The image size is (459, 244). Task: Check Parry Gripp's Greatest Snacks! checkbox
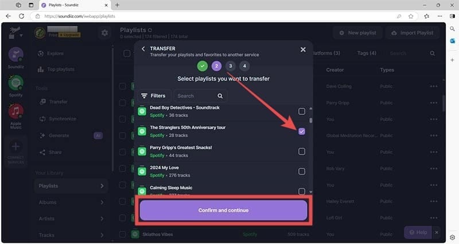pyautogui.click(x=302, y=152)
